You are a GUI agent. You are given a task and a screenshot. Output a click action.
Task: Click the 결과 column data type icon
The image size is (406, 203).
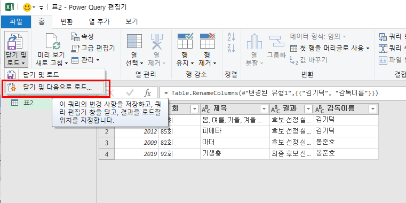276,110
